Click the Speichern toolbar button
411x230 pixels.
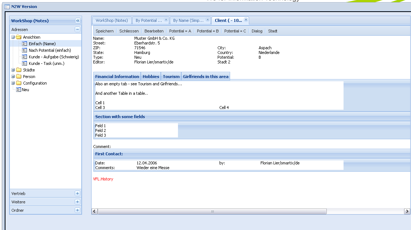coord(104,31)
